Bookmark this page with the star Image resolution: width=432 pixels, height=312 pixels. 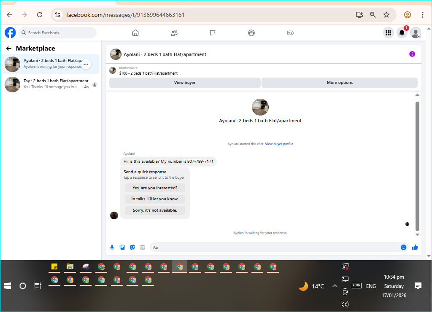386,15
